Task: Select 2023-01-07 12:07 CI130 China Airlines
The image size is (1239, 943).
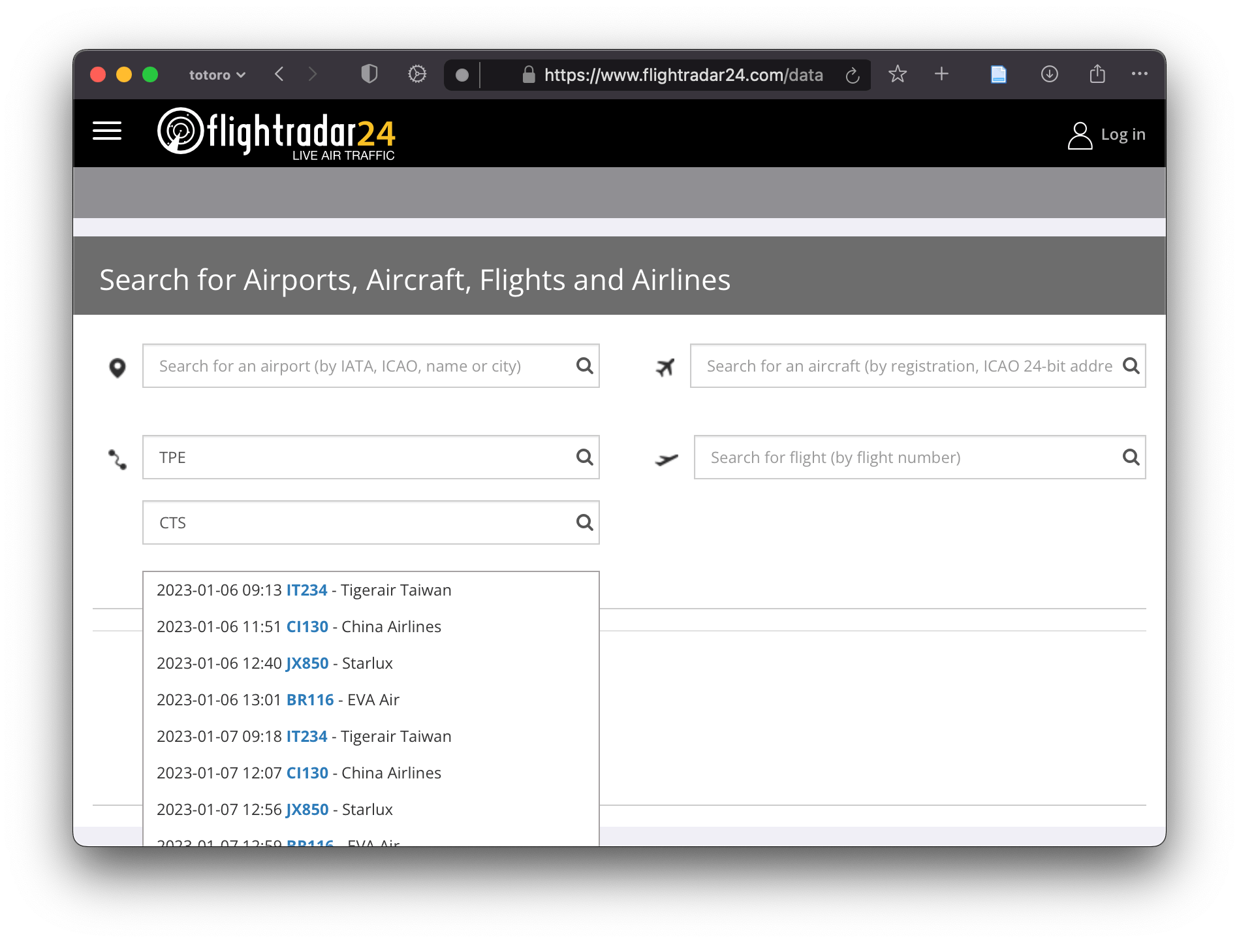Action: pos(371,773)
